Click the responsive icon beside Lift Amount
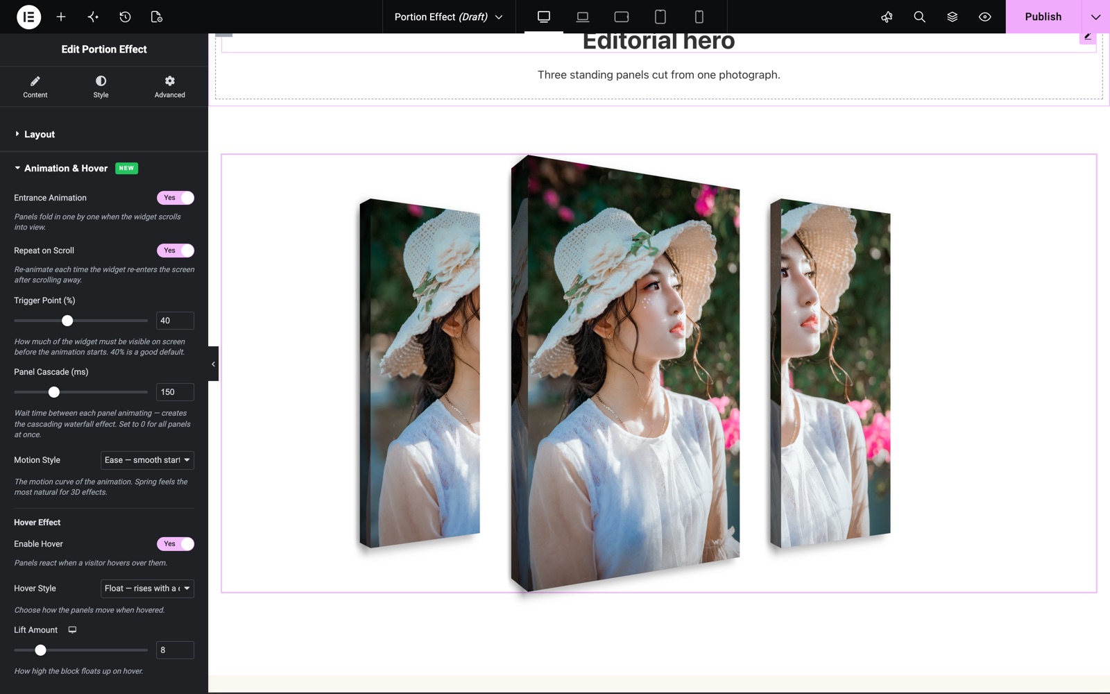 point(72,630)
